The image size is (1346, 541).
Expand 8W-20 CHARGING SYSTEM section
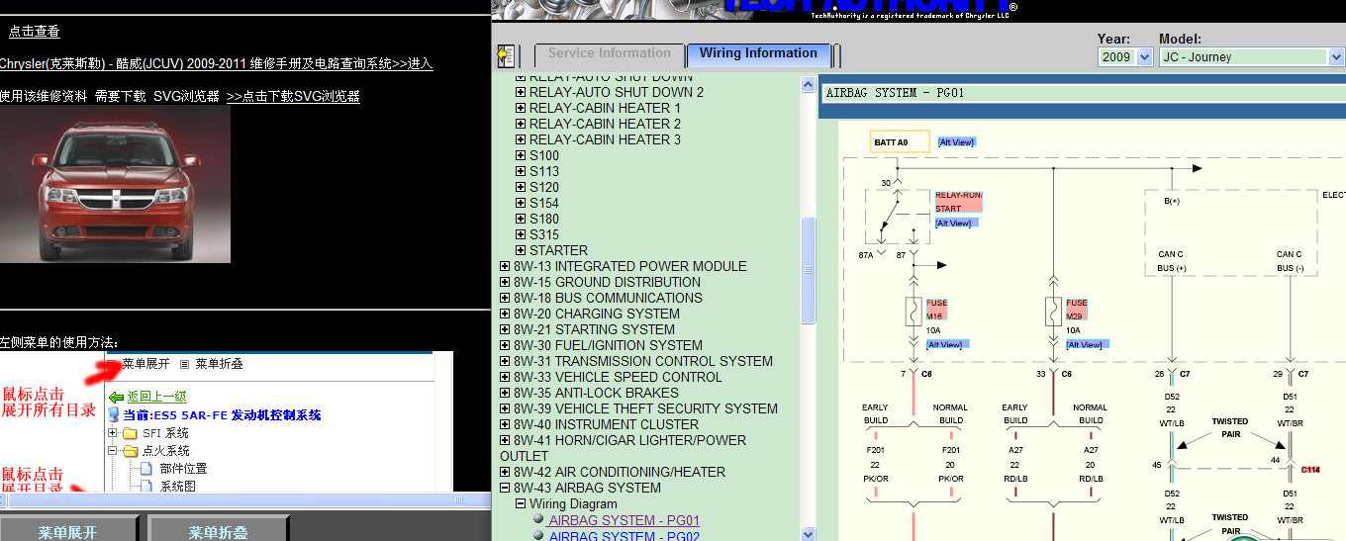pyautogui.click(x=505, y=314)
